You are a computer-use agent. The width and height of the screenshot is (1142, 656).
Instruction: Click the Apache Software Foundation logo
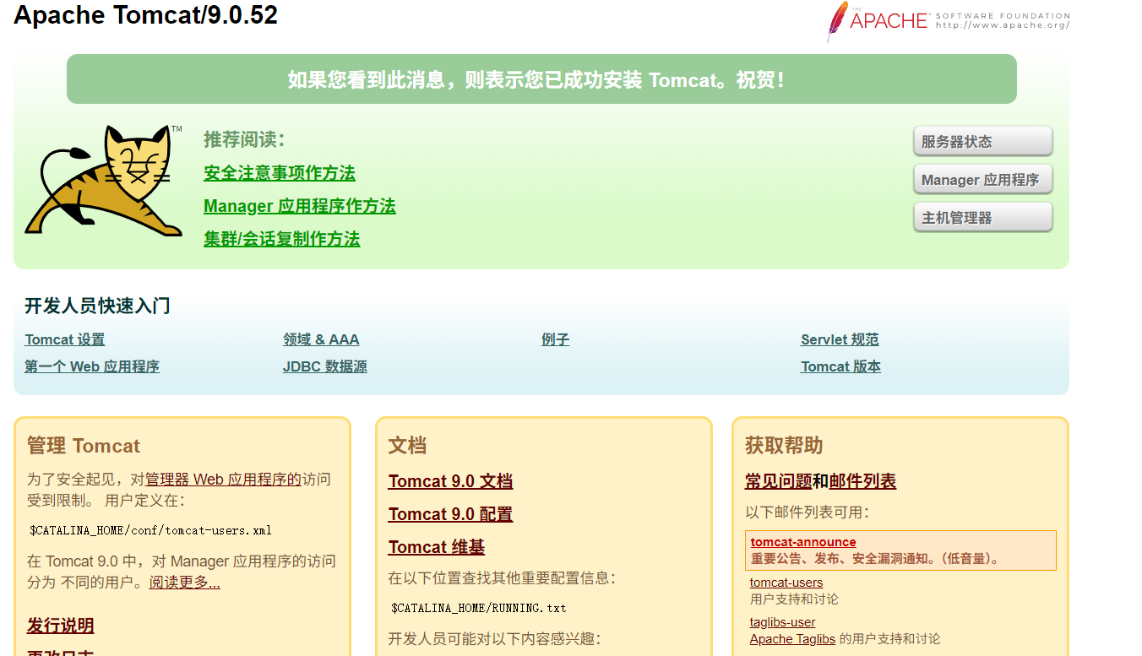948,21
